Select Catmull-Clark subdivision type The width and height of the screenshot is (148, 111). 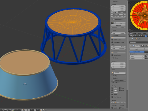coord(137,51)
